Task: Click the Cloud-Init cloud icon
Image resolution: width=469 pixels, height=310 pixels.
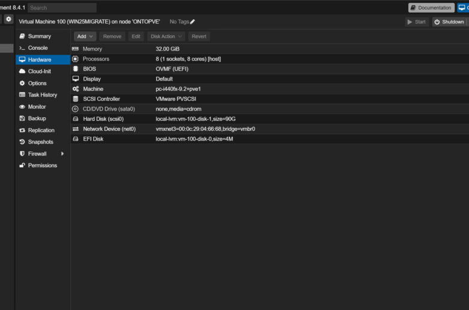Action: (22, 71)
